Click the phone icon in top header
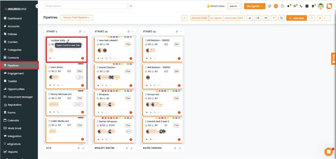Viewport: 336px width, 159px height. point(301,6)
